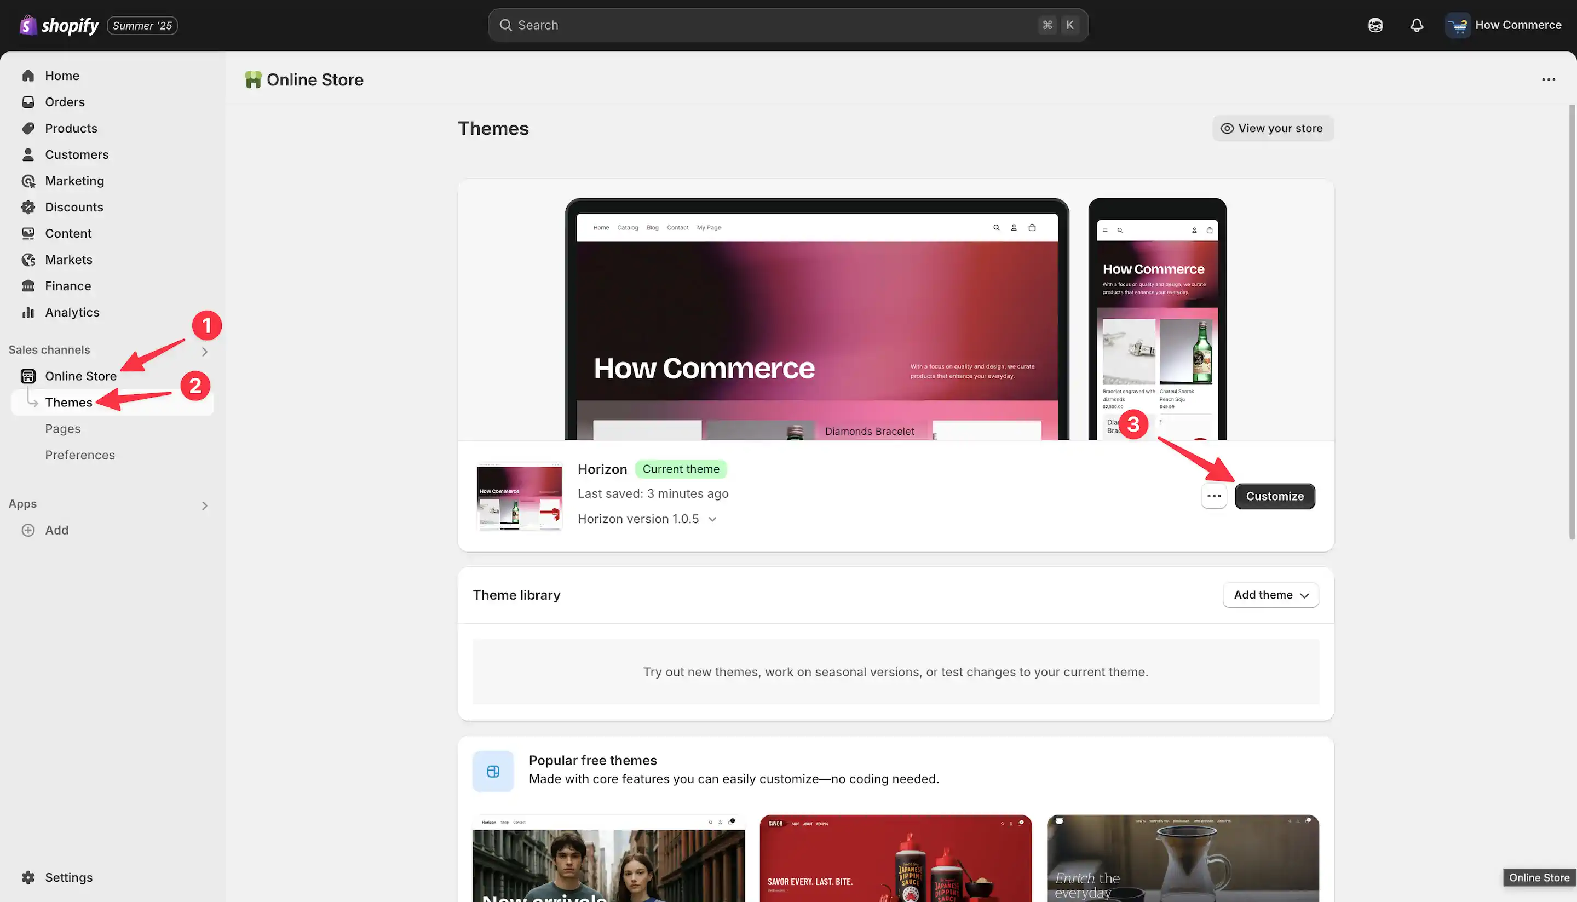Click the Horizon theme thumbnail
The width and height of the screenshot is (1577, 902).
519,496
